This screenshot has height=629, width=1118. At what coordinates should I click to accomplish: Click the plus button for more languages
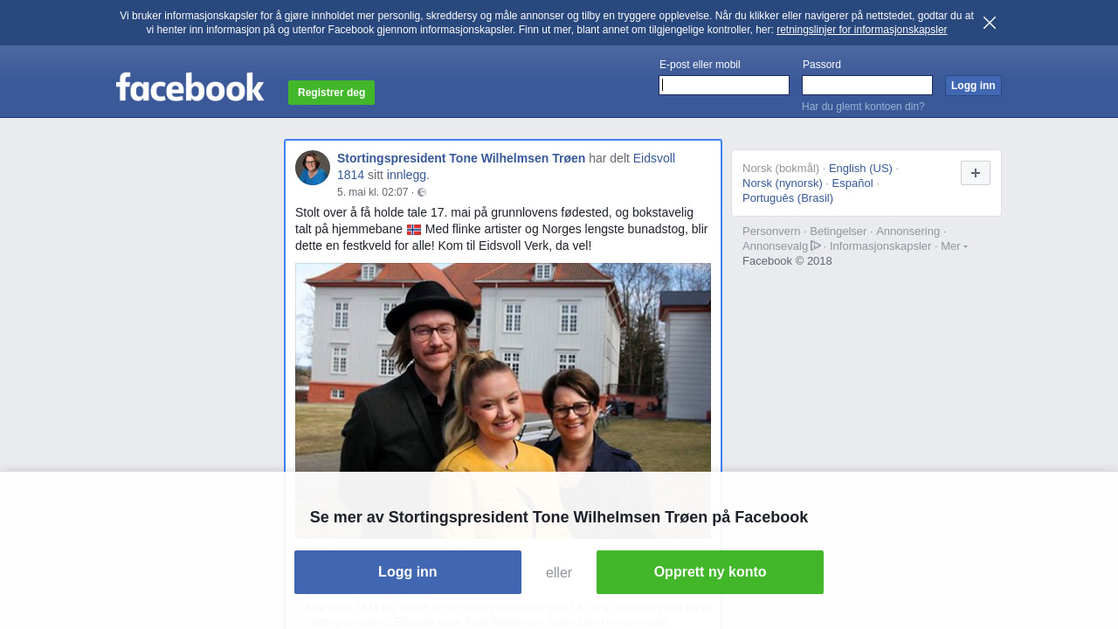click(976, 173)
